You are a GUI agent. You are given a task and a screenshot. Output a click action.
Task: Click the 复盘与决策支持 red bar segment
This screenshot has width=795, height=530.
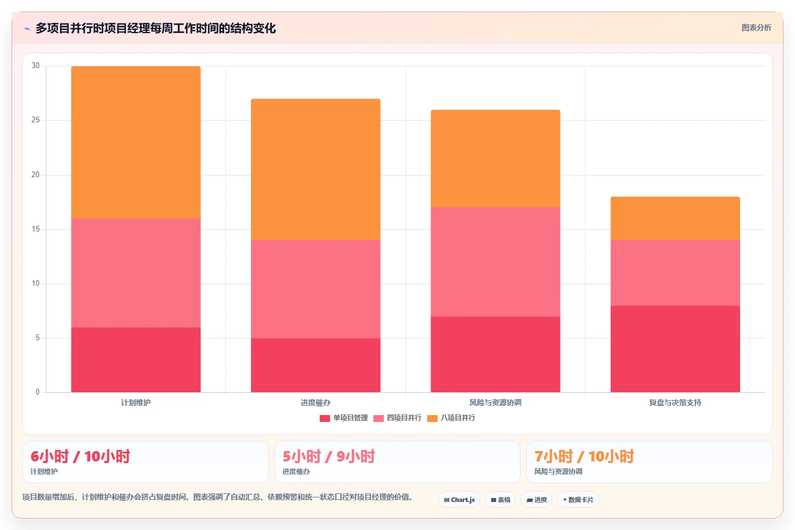pyautogui.click(x=675, y=349)
